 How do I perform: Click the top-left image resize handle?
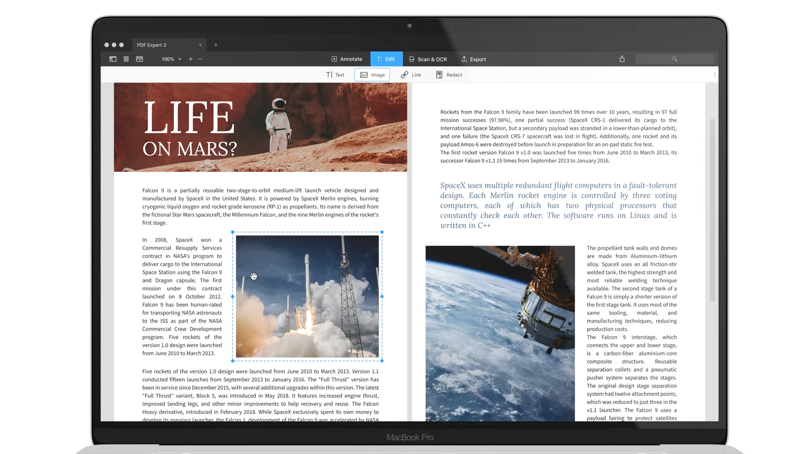point(233,232)
